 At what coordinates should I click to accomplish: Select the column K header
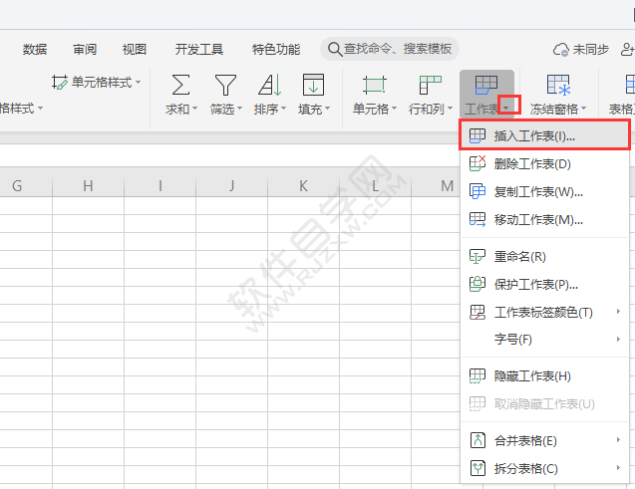coord(304,185)
